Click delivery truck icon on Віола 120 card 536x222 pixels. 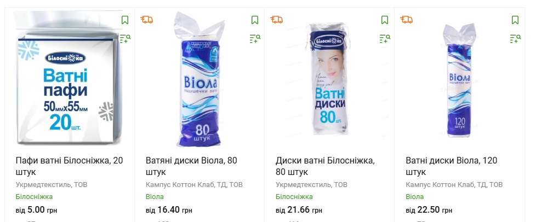[x=407, y=20]
